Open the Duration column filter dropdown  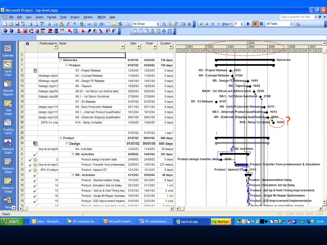pyautogui.click(x=171, y=47)
